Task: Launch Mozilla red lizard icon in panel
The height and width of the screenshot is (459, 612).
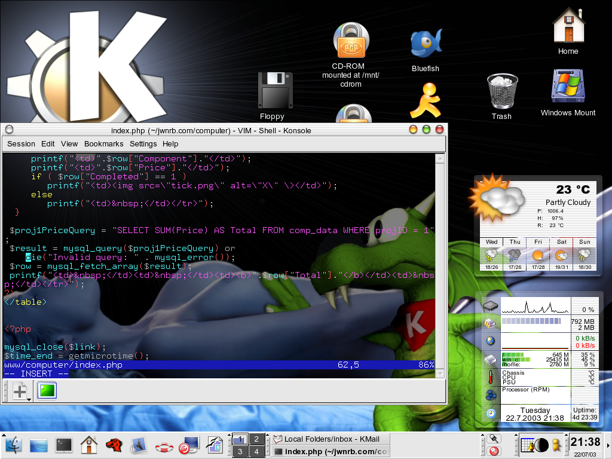Action: (114, 445)
